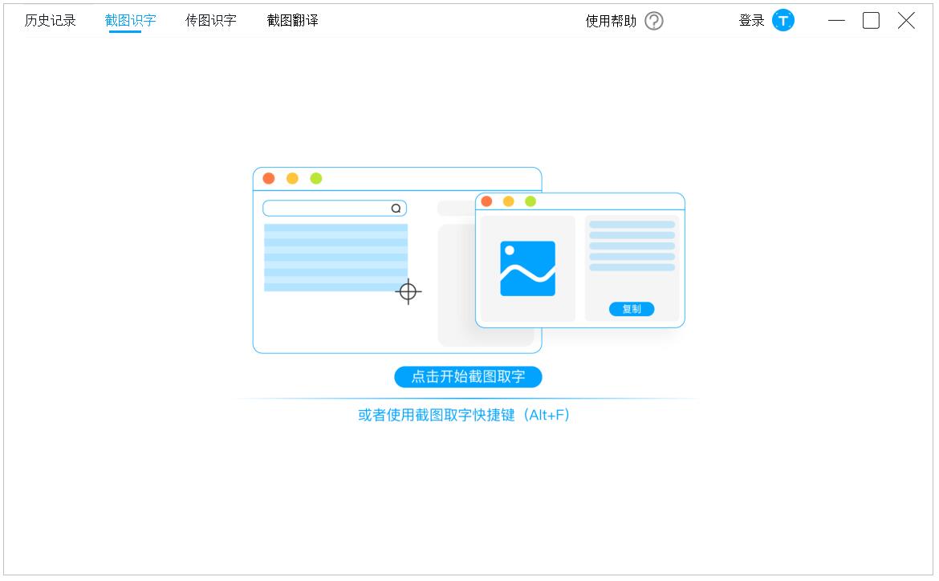Click the 复制 button in the illustration

(x=632, y=309)
